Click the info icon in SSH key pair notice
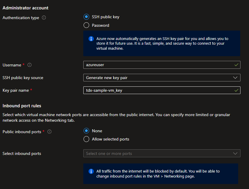 [x=91, y=39]
